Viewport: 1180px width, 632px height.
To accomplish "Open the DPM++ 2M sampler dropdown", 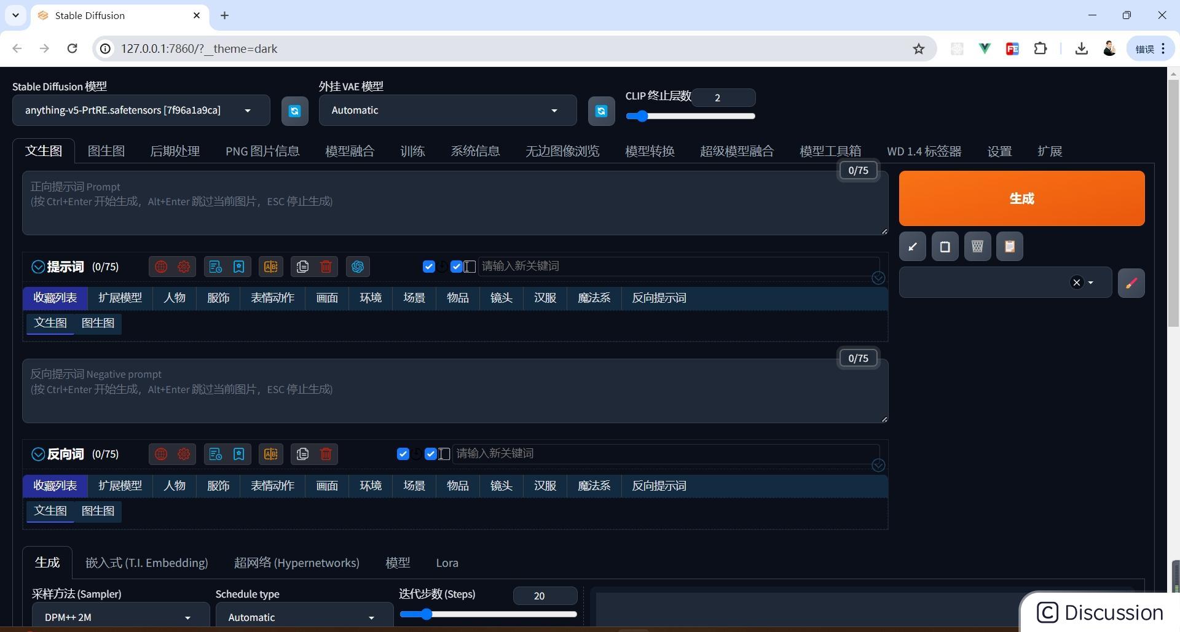I will click(x=120, y=617).
